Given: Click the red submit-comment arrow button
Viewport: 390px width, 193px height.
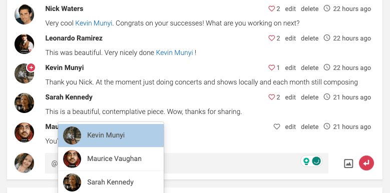Looking at the screenshot, I should (x=366, y=163).
